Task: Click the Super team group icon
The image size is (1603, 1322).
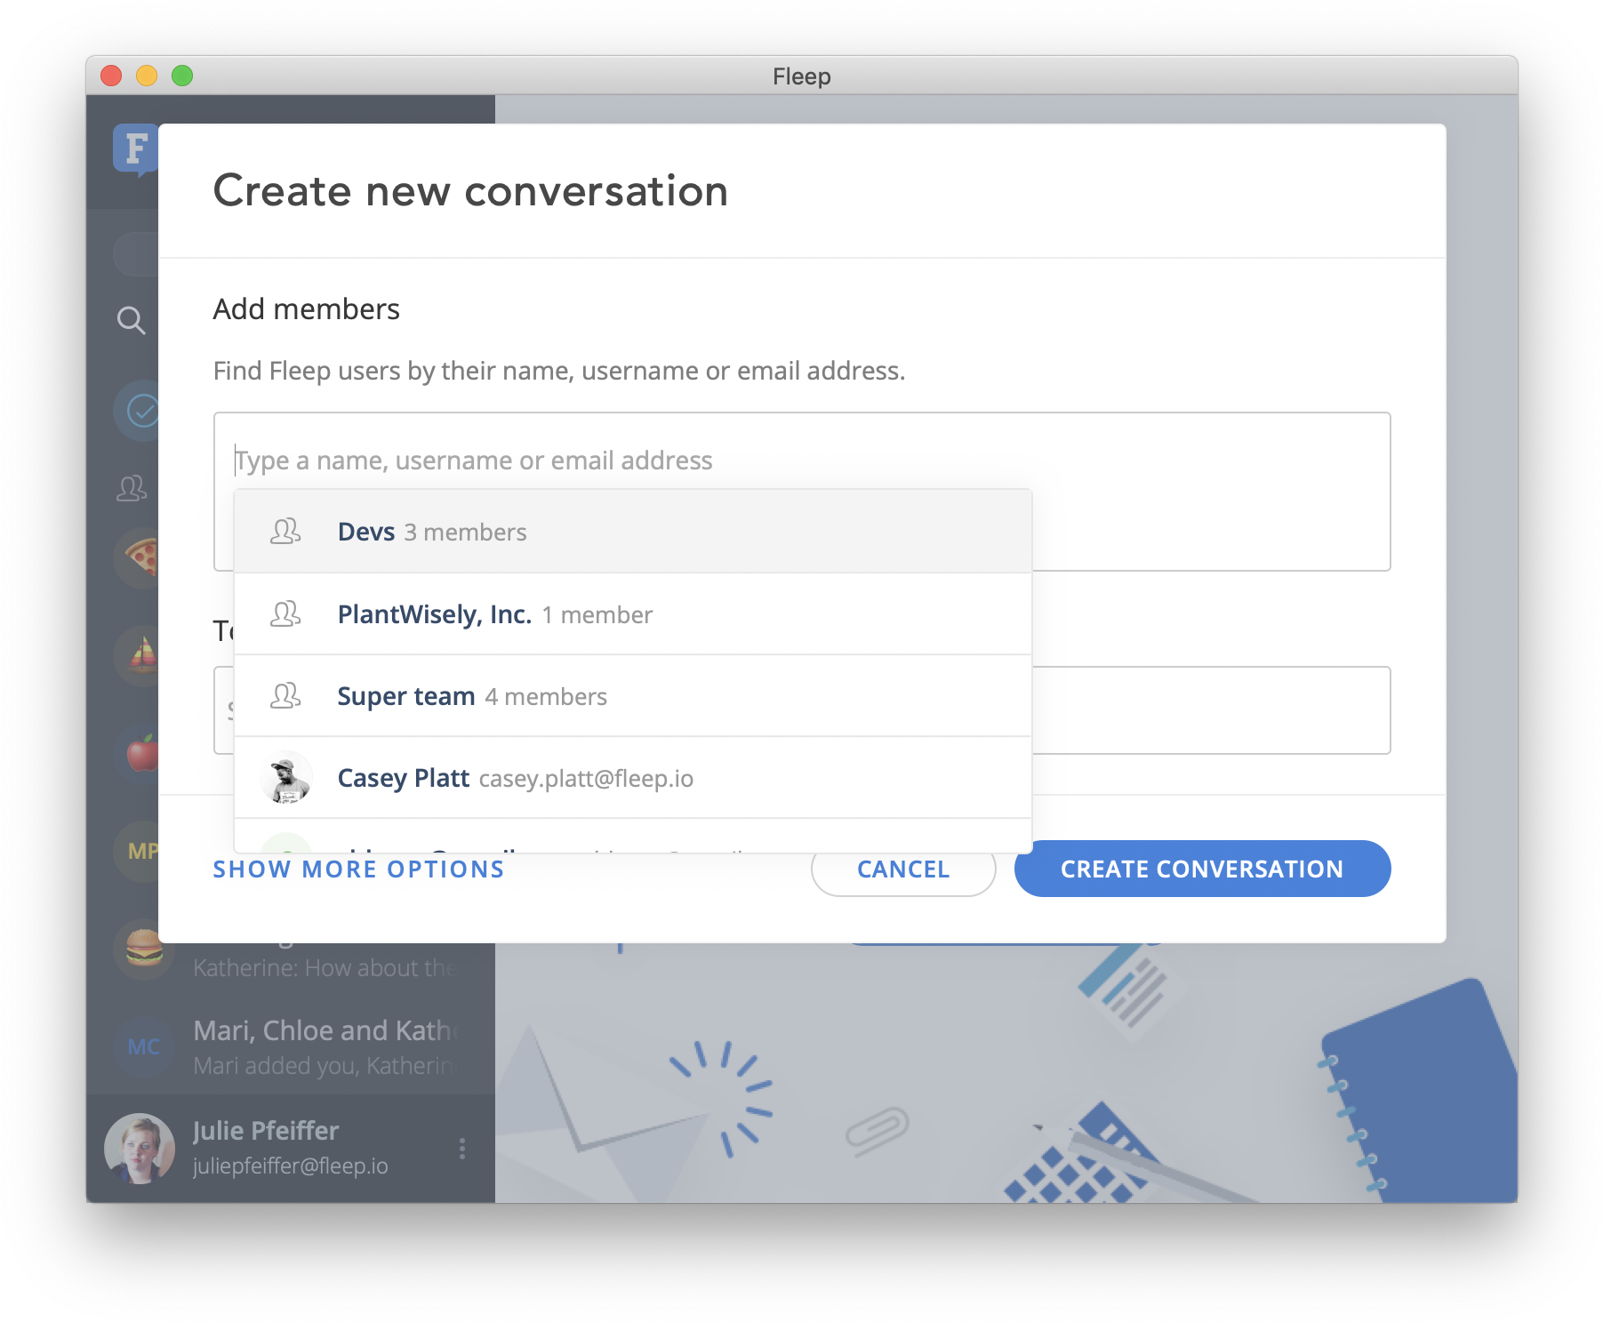Action: (x=285, y=695)
